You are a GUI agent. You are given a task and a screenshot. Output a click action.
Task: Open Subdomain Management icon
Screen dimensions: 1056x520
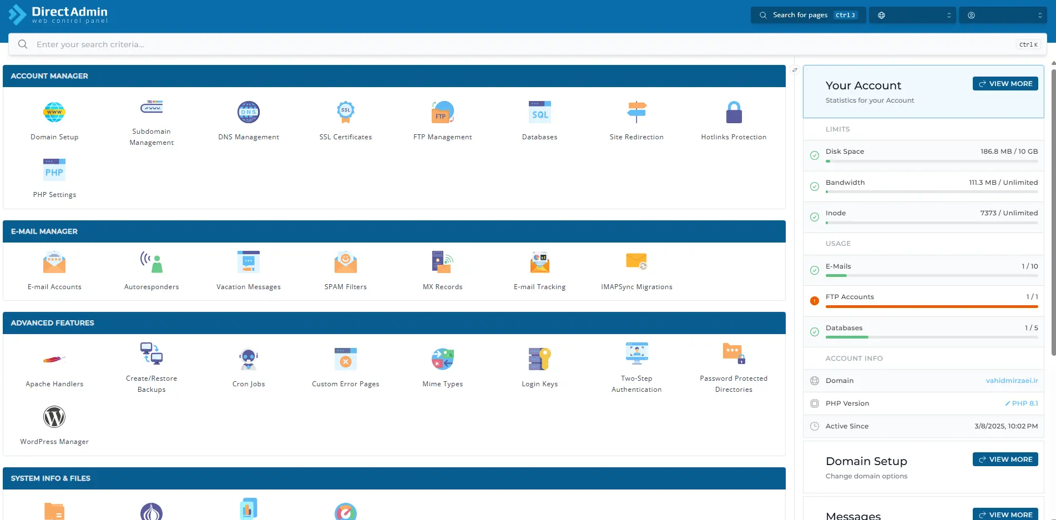coord(151,107)
